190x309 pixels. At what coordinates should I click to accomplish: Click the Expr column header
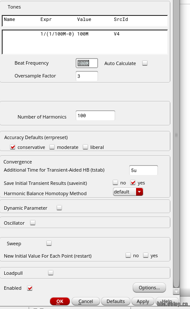pyautogui.click(x=46, y=19)
